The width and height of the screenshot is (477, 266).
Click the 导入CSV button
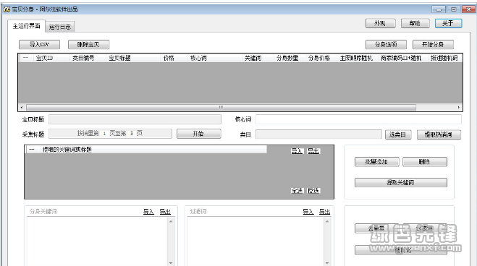pos(39,44)
